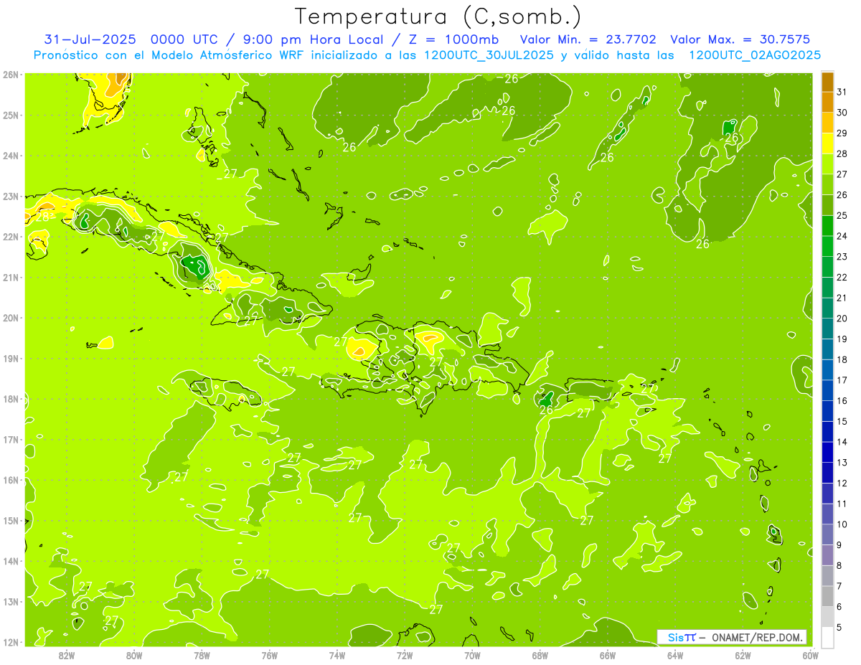
Task: Click the dark orange swatch above 31
Action: 827,82
